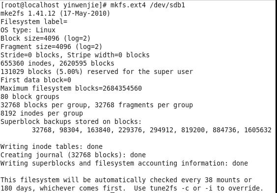Click the Writing inode tables: done line
The width and height of the screenshot is (277, 193).
click(x=52, y=146)
